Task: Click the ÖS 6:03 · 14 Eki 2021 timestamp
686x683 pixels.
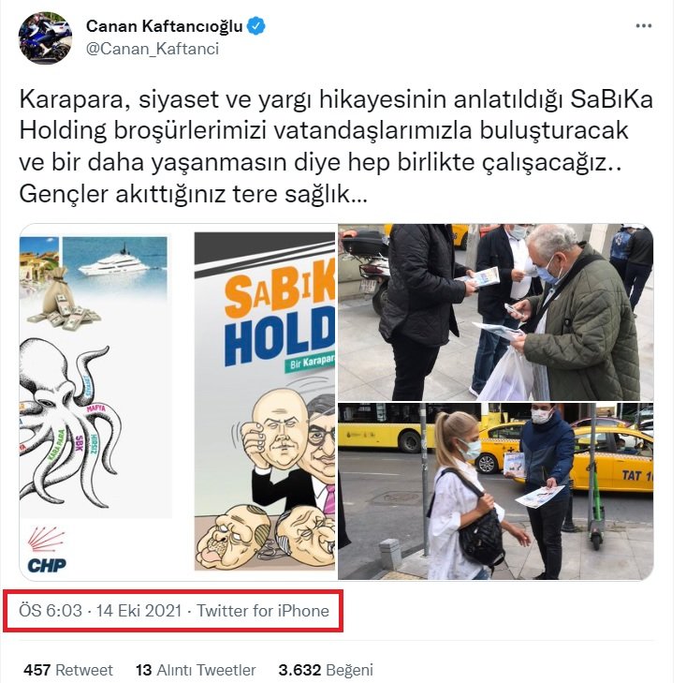Action: tap(100, 611)
